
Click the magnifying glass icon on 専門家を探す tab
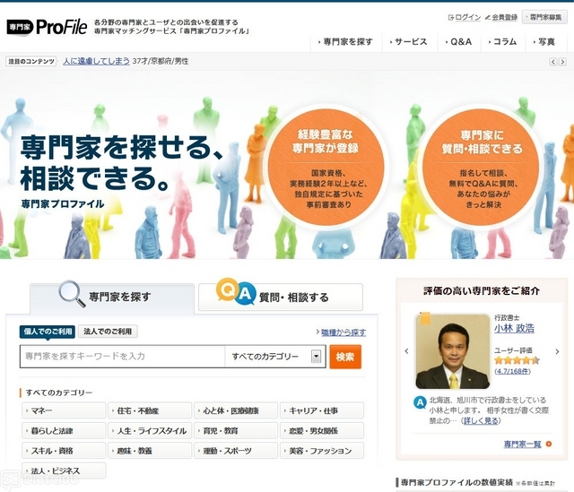click(x=71, y=294)
